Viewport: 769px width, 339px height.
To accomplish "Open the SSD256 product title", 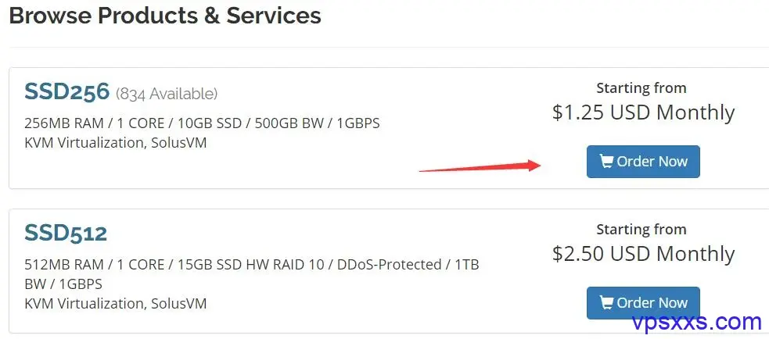I will 66,91.
